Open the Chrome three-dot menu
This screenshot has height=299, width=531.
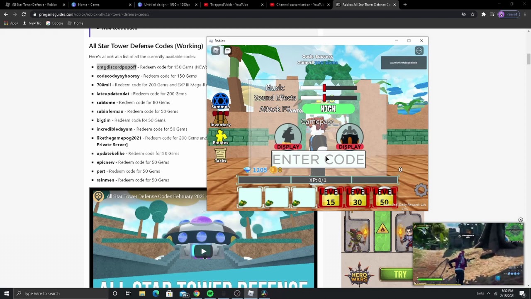525,14
